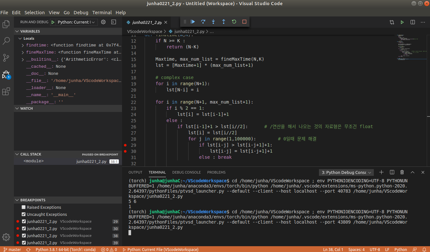Maximize panel with chevron up icon

point(413,172)
